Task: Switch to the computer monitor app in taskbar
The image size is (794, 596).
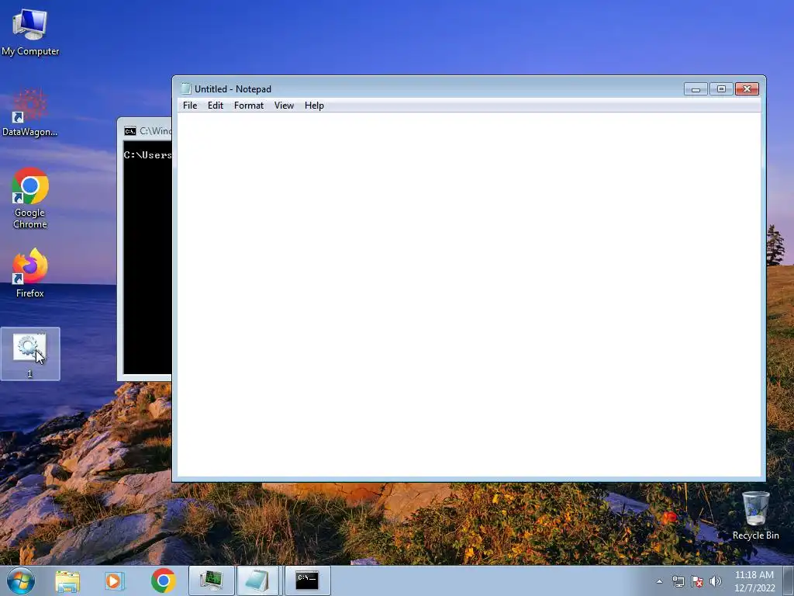Action: (x=211, y=580)
